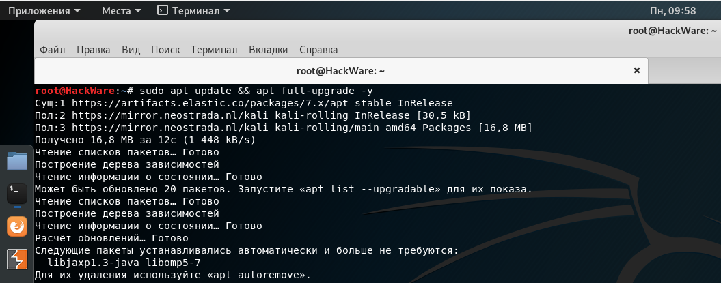
Task: Open the Вкладки menu
Action: (x=269, y=50)
